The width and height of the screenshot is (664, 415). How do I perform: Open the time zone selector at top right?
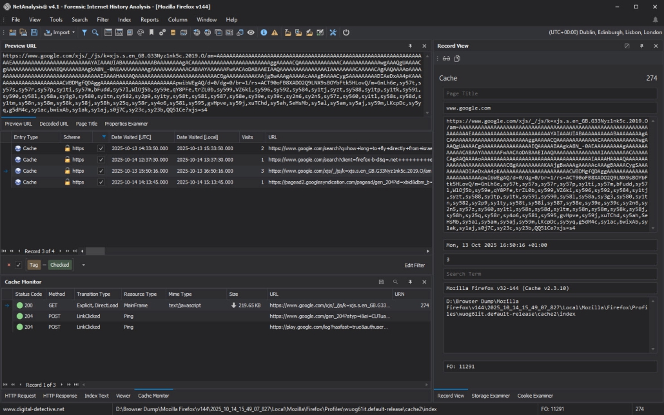605,32
